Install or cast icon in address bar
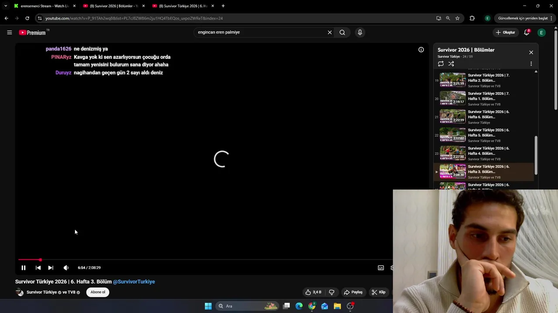The width and height of the screenshot is (558, 313). (x=439, y=18)
